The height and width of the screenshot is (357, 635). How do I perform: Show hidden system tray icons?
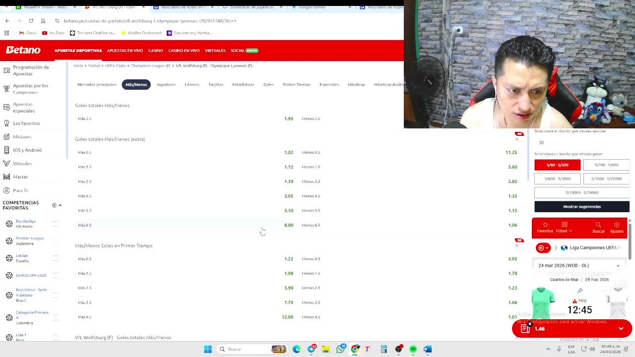tap(548, 349)
